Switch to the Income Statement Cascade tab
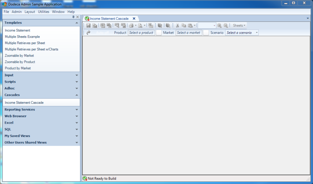 (x=110, y=18)
